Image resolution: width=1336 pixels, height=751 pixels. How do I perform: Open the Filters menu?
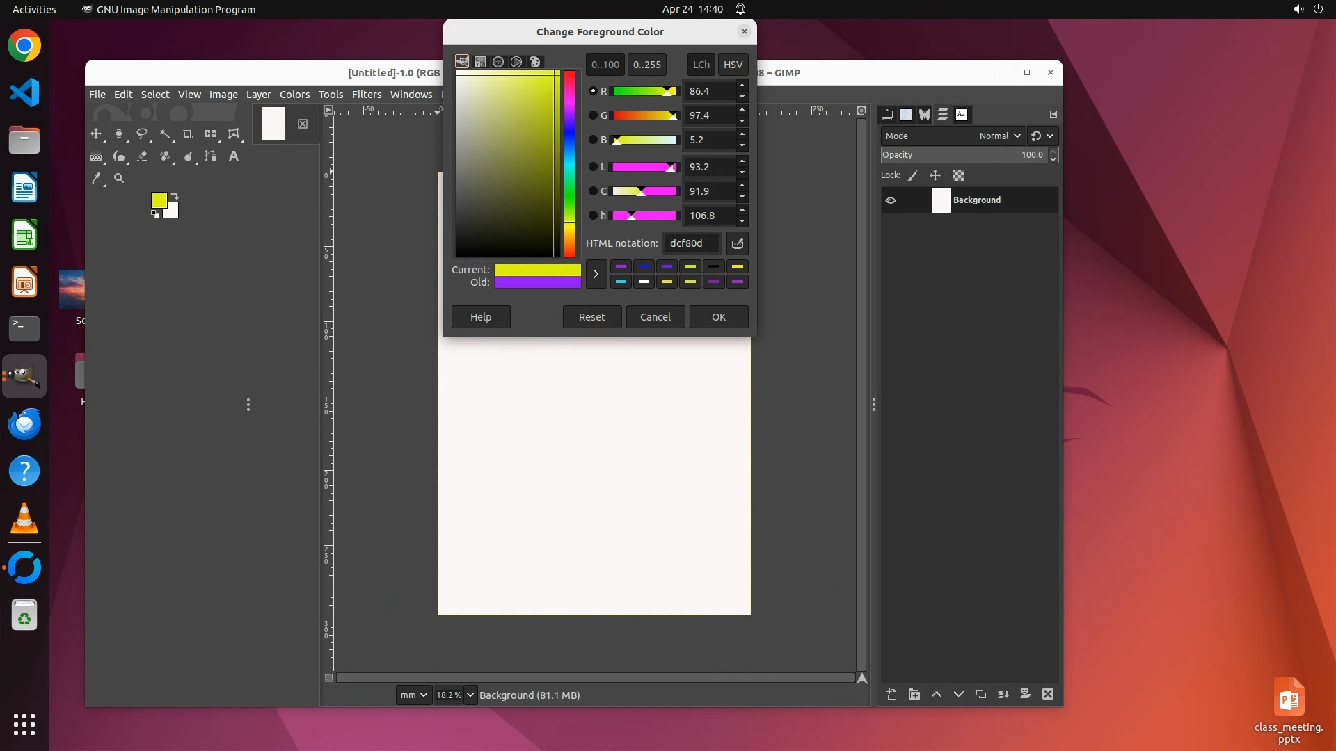pyautogui.click(x=366, y=95)
